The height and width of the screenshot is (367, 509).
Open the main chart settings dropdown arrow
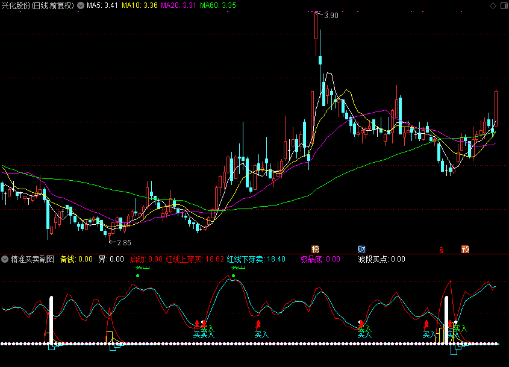pos(81,5)
